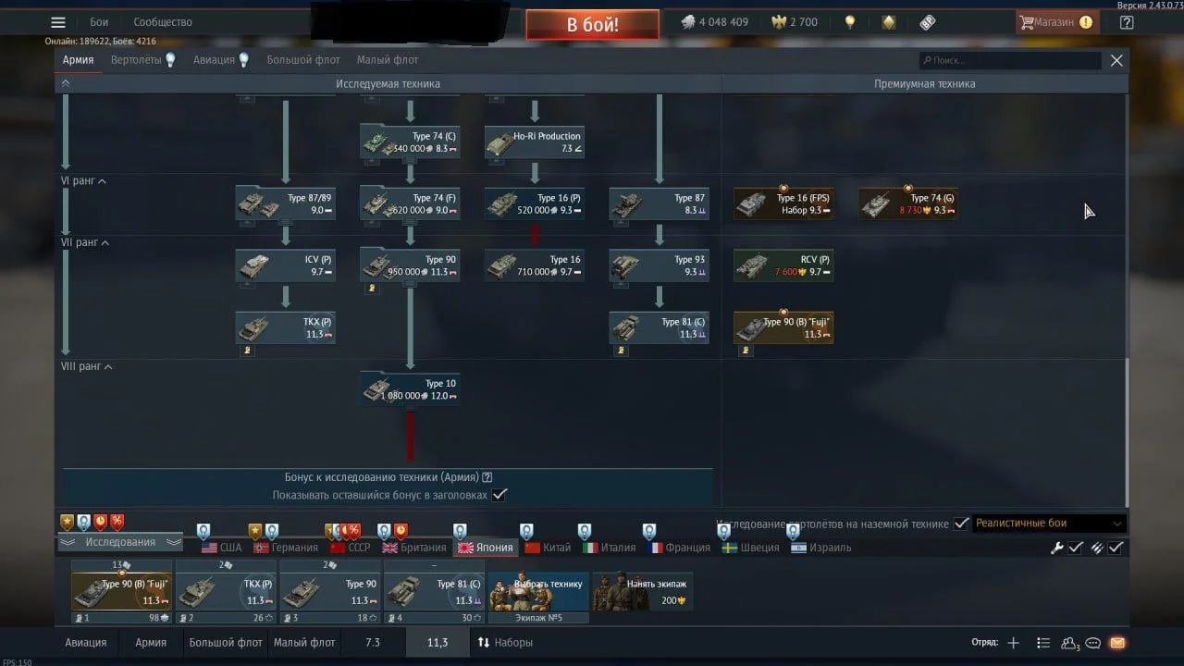Image resolution: width=1184 pixels, height=666 pixels.
Task: Select premium Type 74 (G) tank
Action: [908, 203]
